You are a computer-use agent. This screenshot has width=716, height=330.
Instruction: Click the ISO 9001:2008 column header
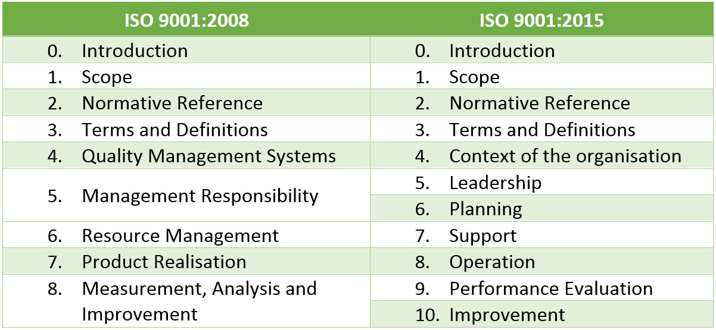186,20
